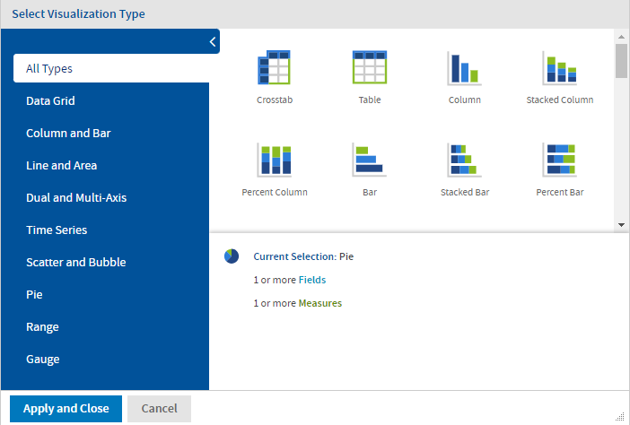This screenshot has width=630, height=425.
Task: Pick the Column chart icon
Action: (465, 68)
